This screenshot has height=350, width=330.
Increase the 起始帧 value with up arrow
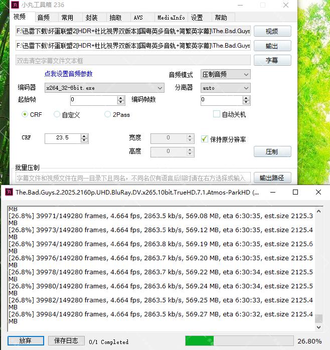pyautogui.click(x=121, y=98)
